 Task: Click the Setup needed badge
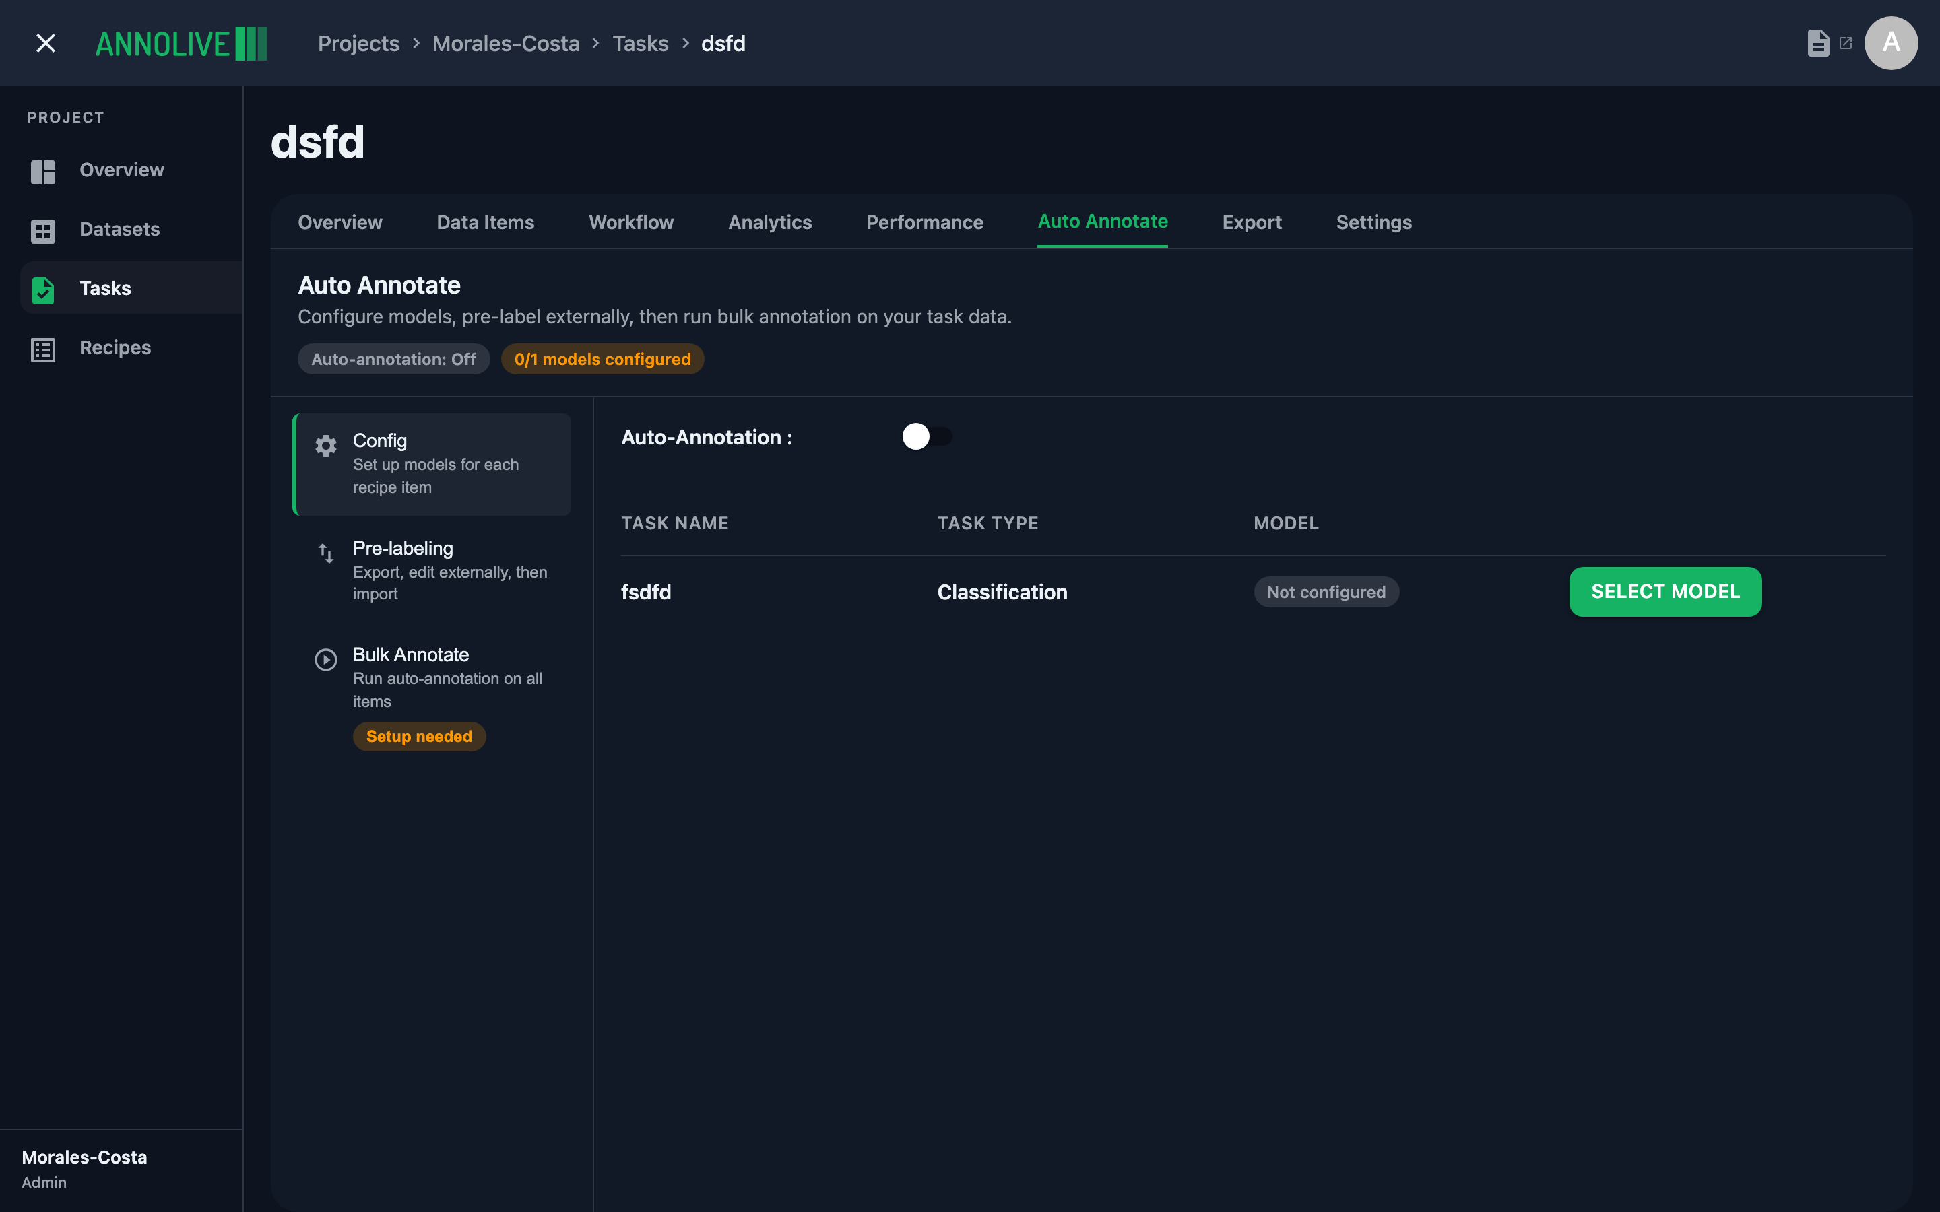click(x=418, y=737)
